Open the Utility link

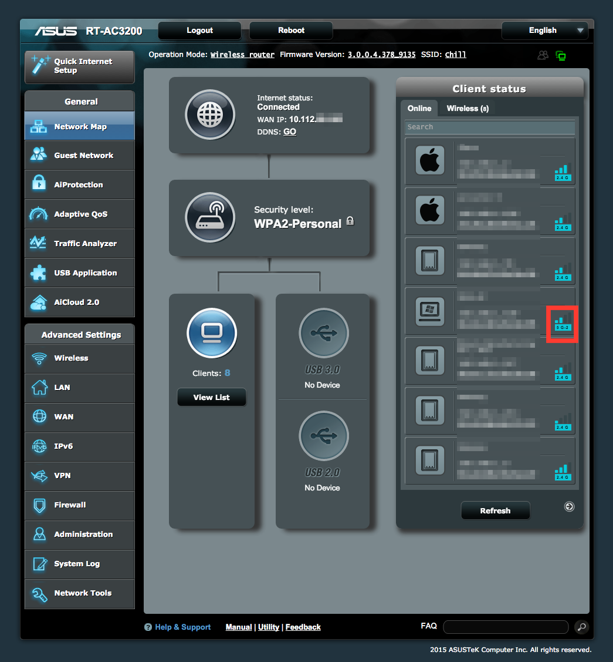[269, 627]
